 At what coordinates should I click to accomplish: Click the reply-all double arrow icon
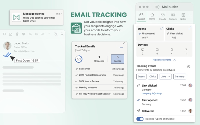[36, 34]
